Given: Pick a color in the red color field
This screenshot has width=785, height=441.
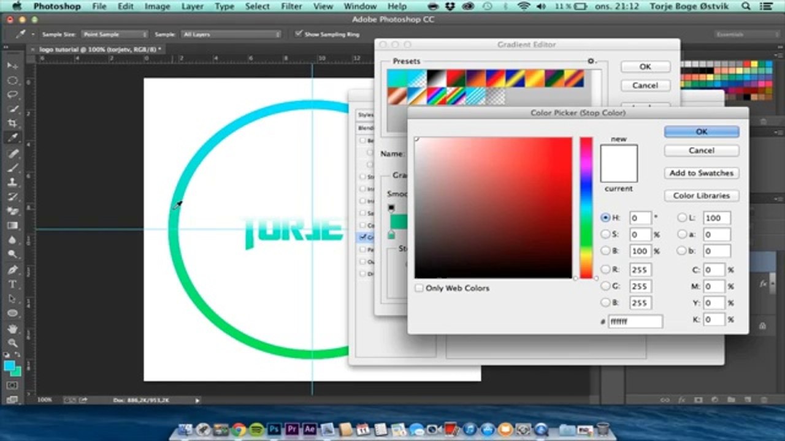Looking at the screenshot, I should pyautogui.click(x=493, y=208).
